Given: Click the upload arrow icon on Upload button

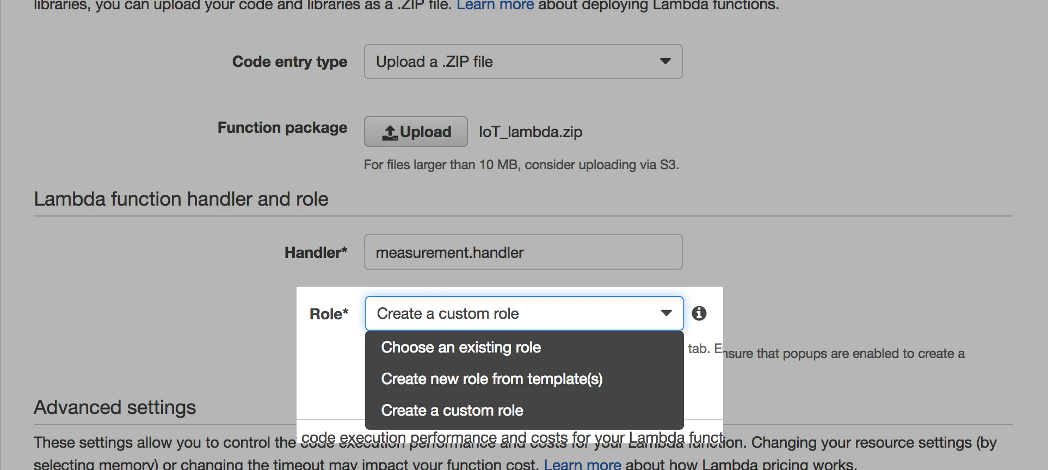Looking at the screenshot, I should point(390,132).
